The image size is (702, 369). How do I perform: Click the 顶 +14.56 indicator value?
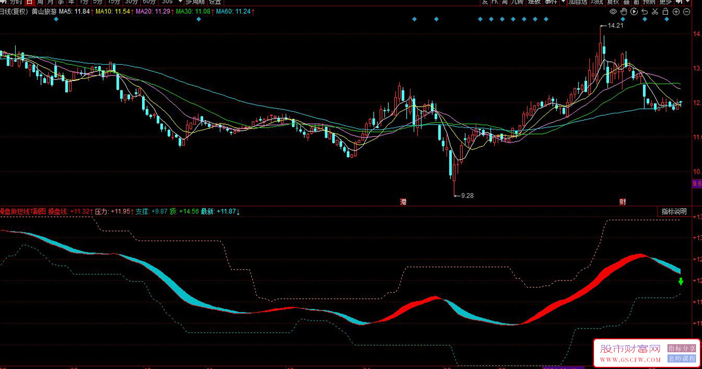tap(184, 211)
